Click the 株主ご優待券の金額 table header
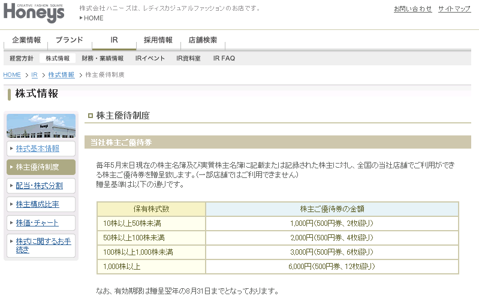 point(332,209)
